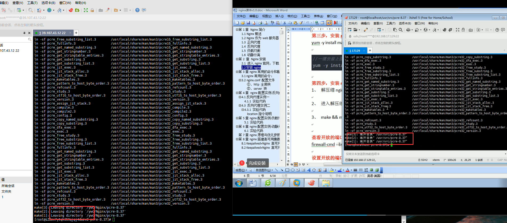Collapse 第 1 章 Nginx 简介 in document map
The height and width of the screenshot is (223, 507).
coord(237,30)
